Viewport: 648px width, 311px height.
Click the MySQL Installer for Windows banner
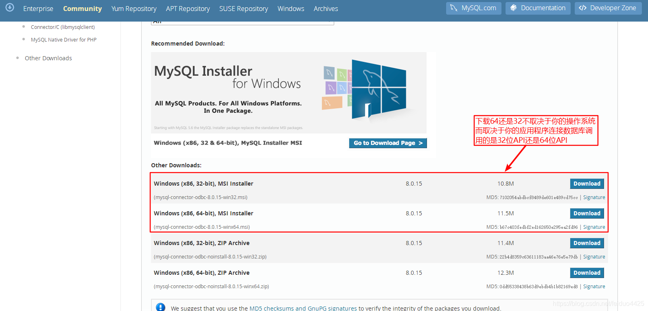289,93
